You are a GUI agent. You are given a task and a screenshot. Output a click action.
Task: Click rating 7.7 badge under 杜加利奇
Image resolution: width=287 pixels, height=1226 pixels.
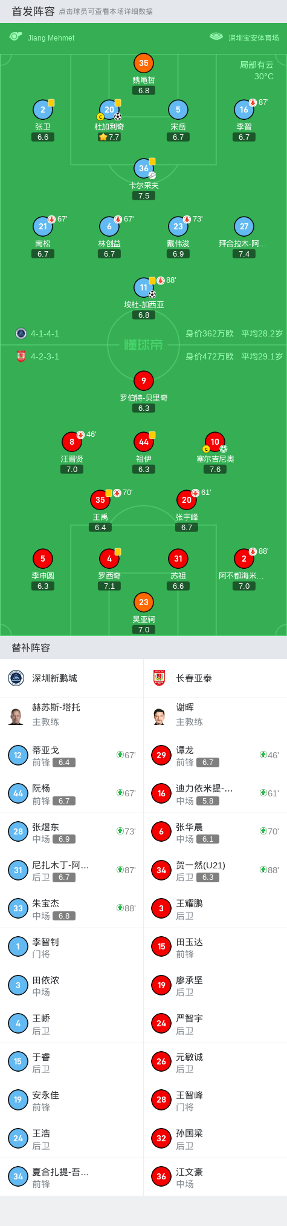109,137
